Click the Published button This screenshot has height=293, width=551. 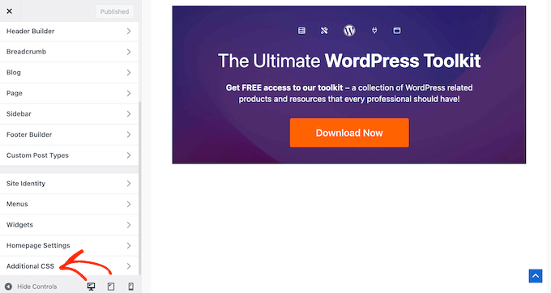114,11
